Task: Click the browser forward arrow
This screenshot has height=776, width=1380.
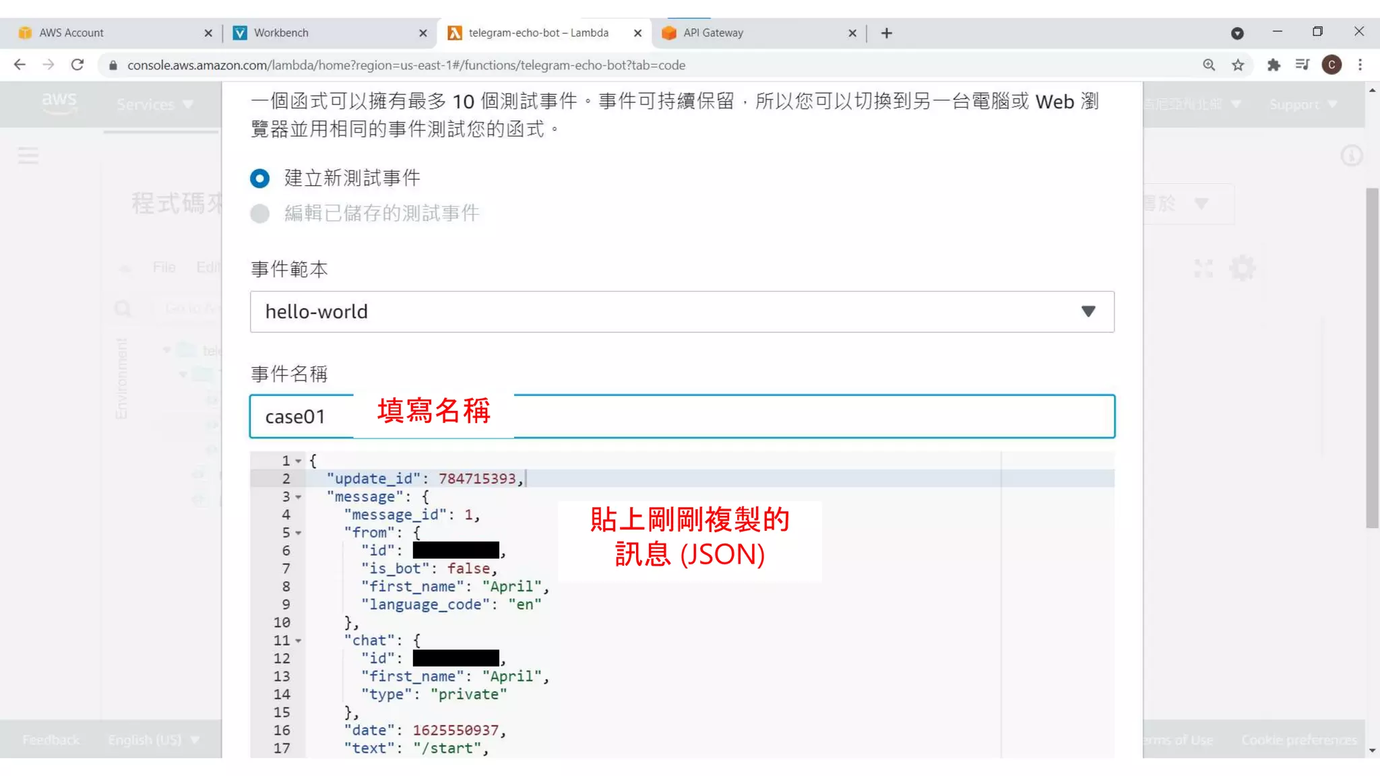Action: click(49, 65)
